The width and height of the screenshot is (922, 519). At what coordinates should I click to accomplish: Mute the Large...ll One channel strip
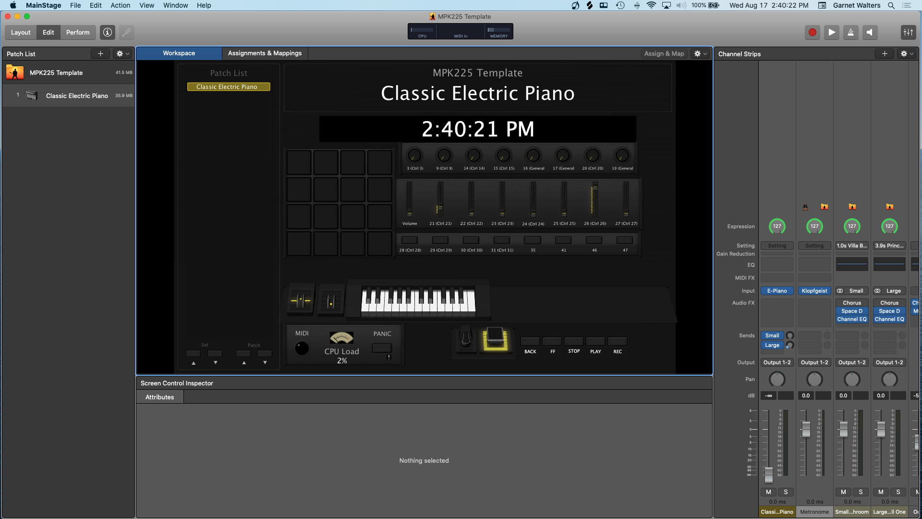pyautogui.click(x=881, y=492)
